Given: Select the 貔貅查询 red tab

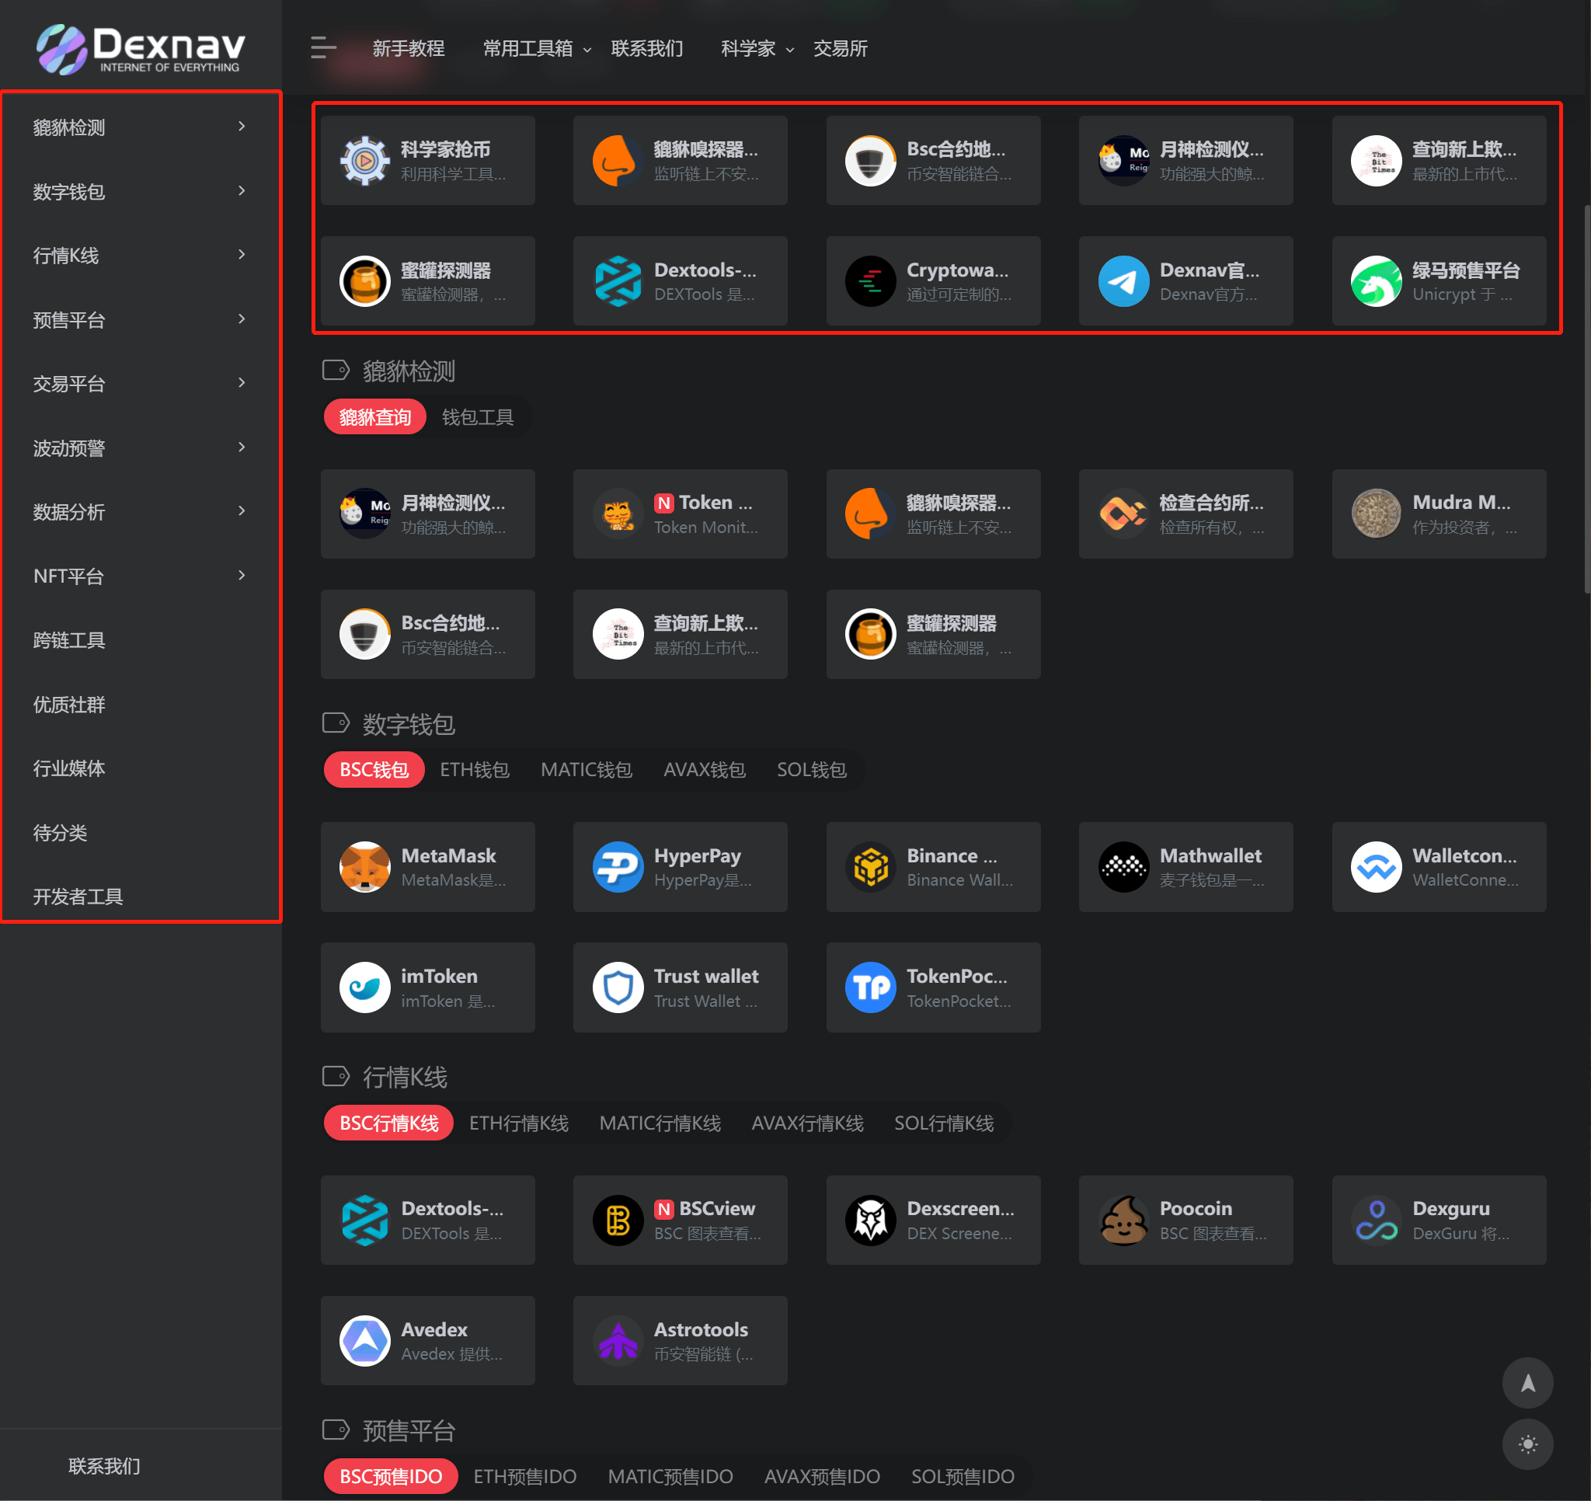Looking at the screenshot, I should click(x=374, y=417).
